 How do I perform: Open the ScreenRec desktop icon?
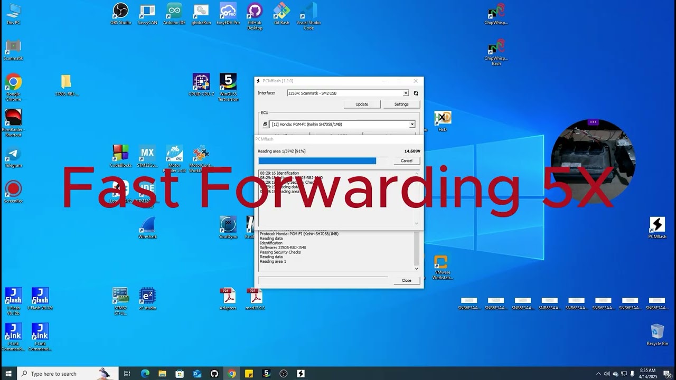coord(13,191)
